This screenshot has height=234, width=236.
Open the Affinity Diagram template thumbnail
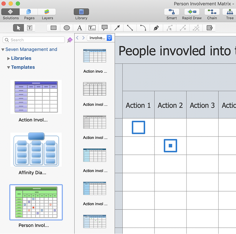click(x=36, y=150)
